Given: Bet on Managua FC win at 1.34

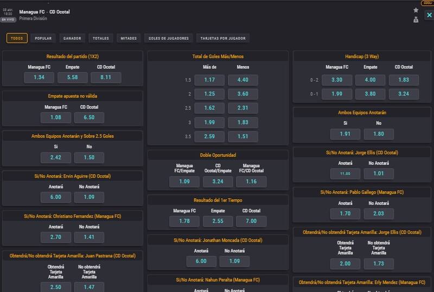Looking at the screenshot, I should point(40,78).
